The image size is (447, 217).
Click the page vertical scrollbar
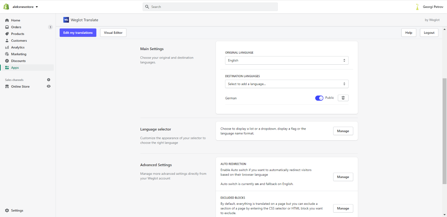click(444, 131)
